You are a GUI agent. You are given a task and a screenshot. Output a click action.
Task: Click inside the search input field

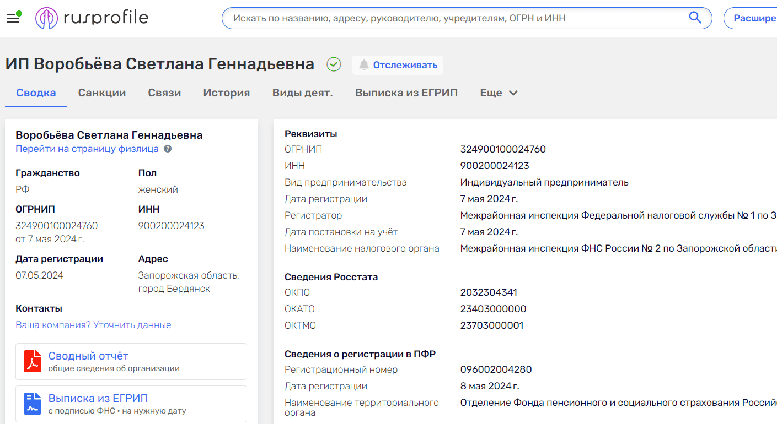pos(441,17)
